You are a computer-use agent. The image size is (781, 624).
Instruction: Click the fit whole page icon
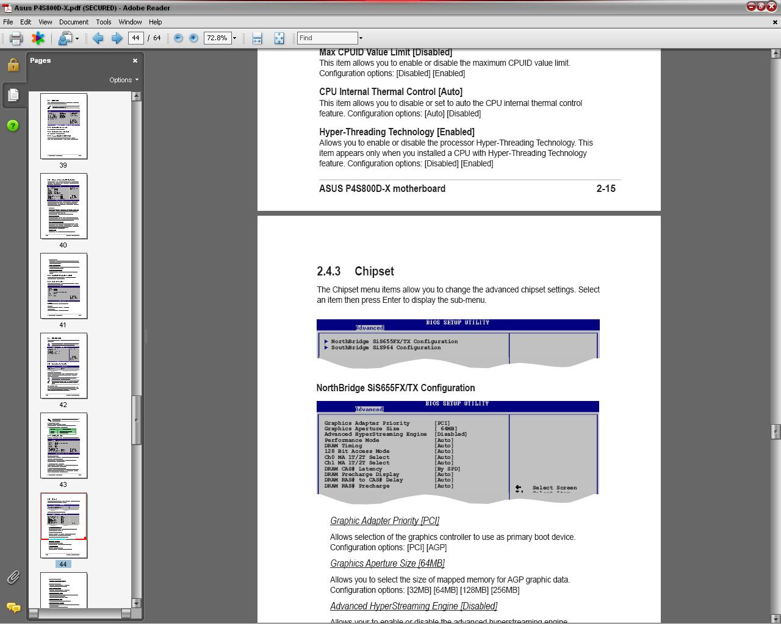click(279, 38)
